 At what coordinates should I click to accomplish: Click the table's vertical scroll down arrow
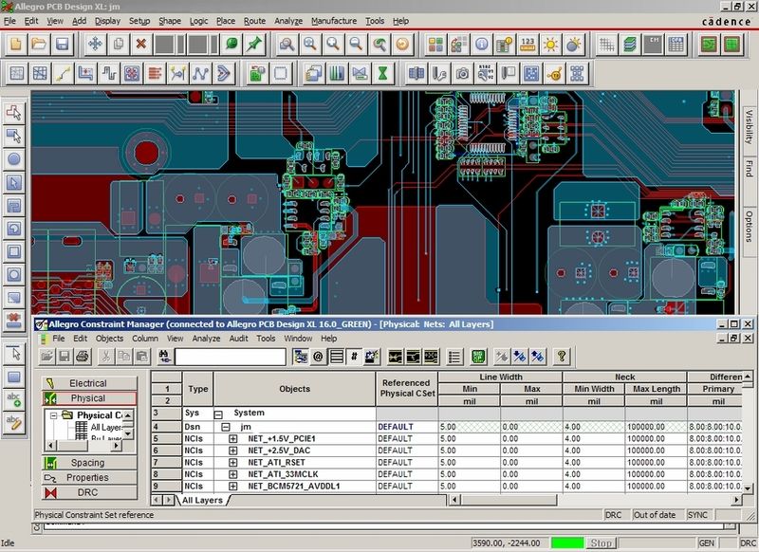click(748, 488)
